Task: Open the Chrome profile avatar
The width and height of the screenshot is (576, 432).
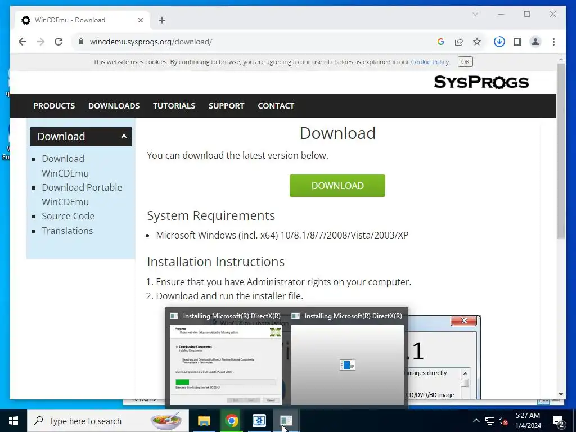Action: tap(535, 42)
